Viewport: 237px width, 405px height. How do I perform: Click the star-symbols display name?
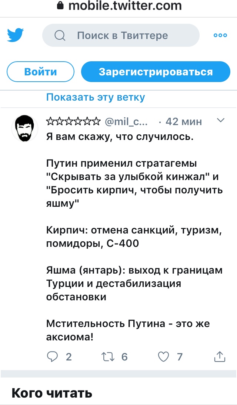pos(73,121)
